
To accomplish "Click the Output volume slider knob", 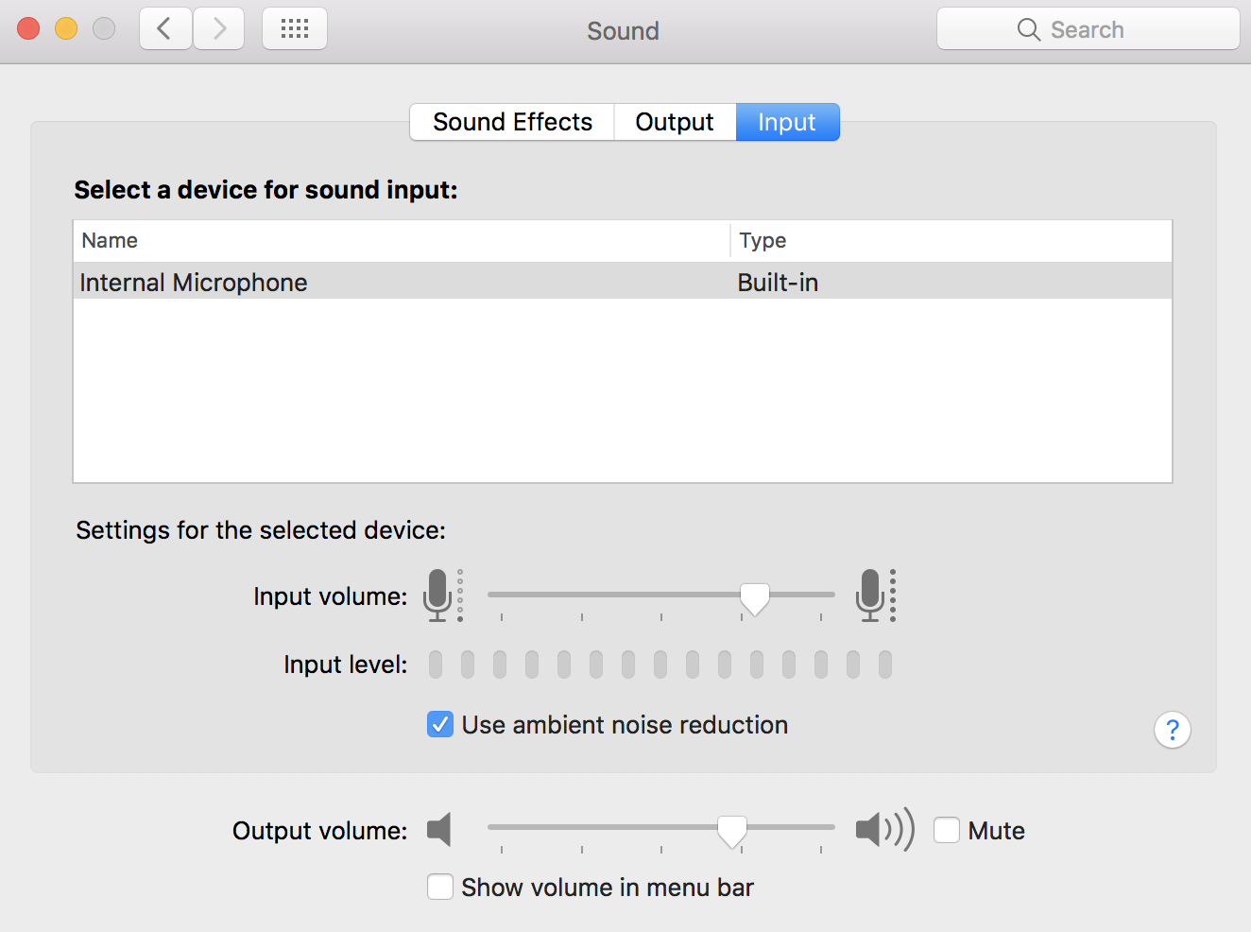I will 732,830.
